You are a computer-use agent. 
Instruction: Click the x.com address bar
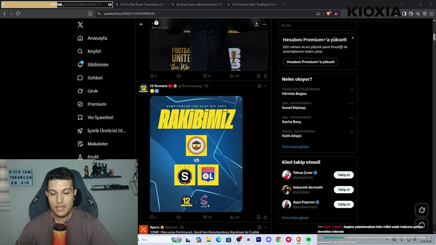pos(204,14)
